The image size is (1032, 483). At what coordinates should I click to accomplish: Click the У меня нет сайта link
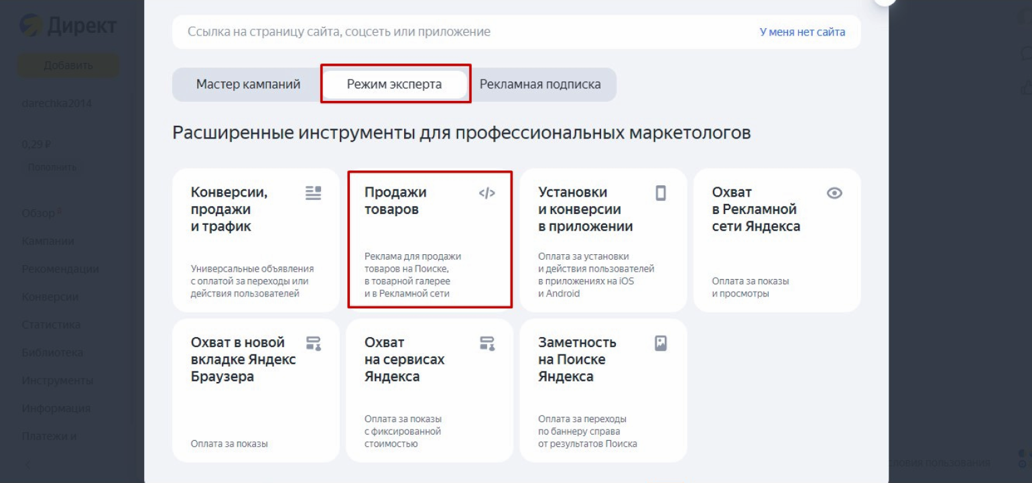point(802,32)
